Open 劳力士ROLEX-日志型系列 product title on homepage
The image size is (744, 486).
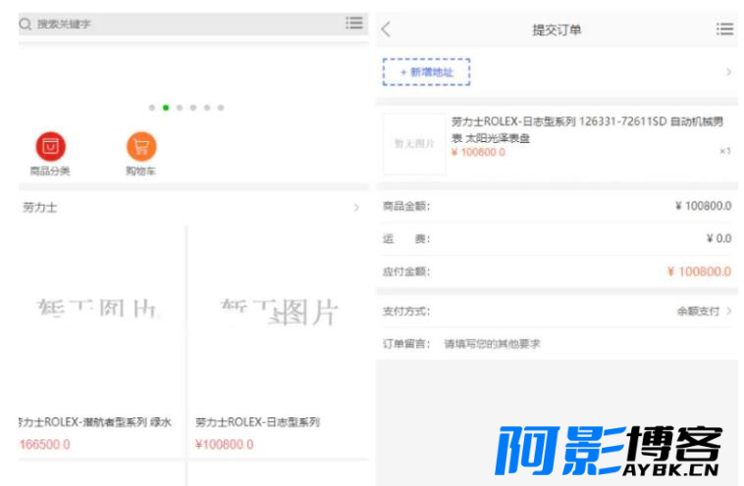point(257,422)
